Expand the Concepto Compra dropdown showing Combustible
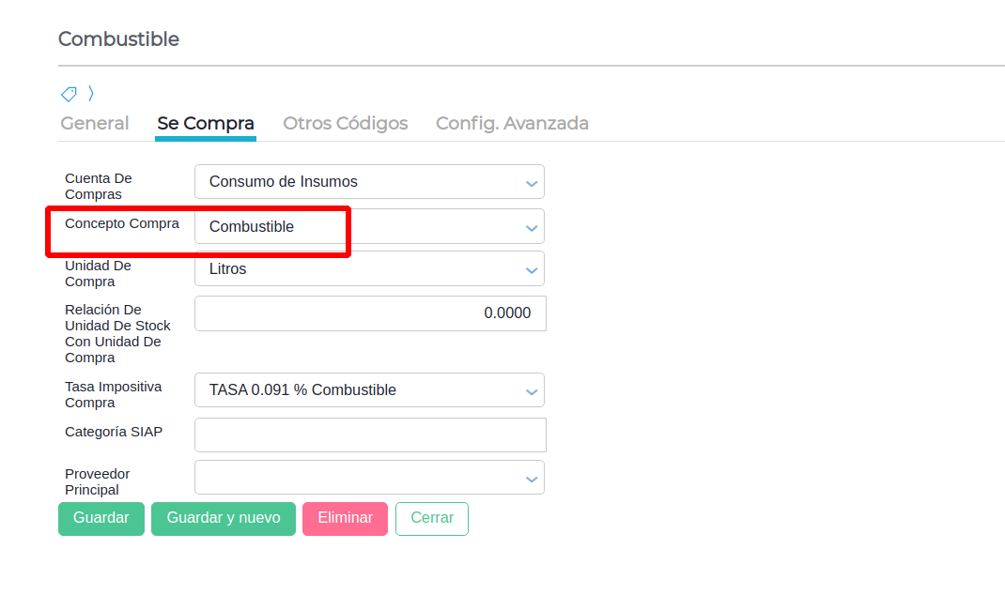The height and width of the screenshot is (610, 1005). pos(369,227)
